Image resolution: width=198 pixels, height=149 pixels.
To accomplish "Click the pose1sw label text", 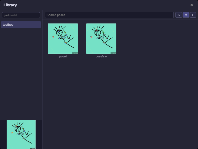I will 101,57.
